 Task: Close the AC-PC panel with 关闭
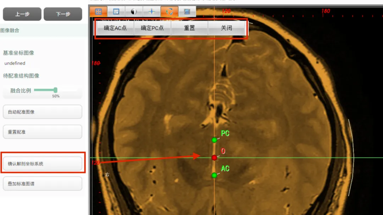(x=226, y=28)
